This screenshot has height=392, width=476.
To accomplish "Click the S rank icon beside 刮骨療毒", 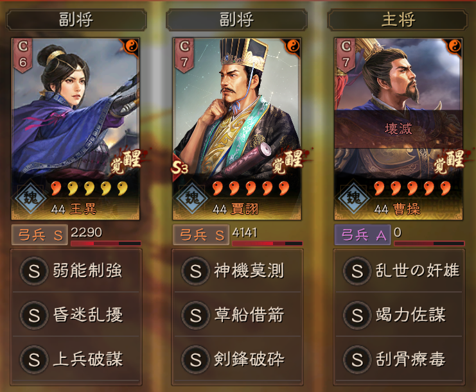I will [357, 359].
